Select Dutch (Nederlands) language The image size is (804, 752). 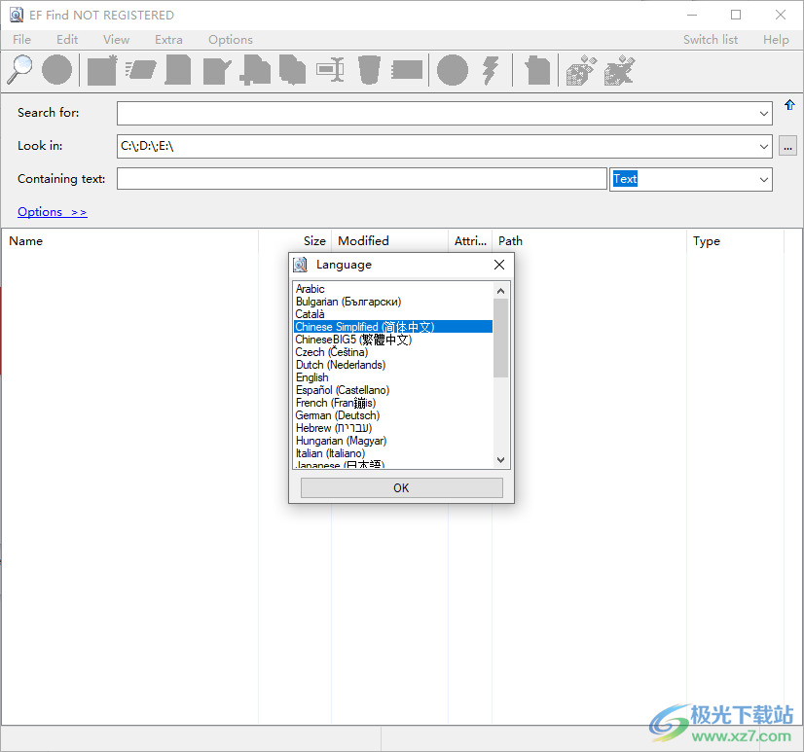[393, 365]
